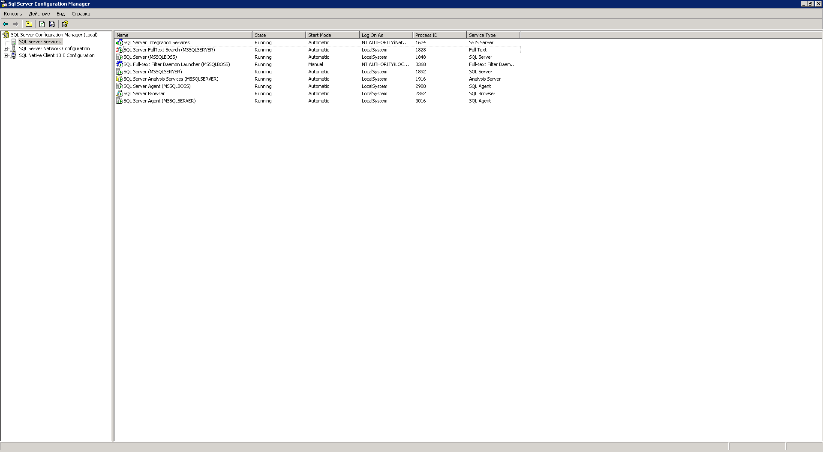Click the Export List toolbar icon
The width and height of the screenshot is (823, 452).
52,24
